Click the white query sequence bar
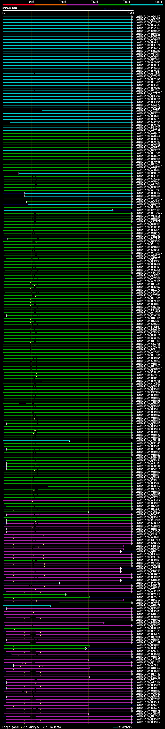Image resolution: width=165 pixels, height=729 pixels. coord(68,10)
